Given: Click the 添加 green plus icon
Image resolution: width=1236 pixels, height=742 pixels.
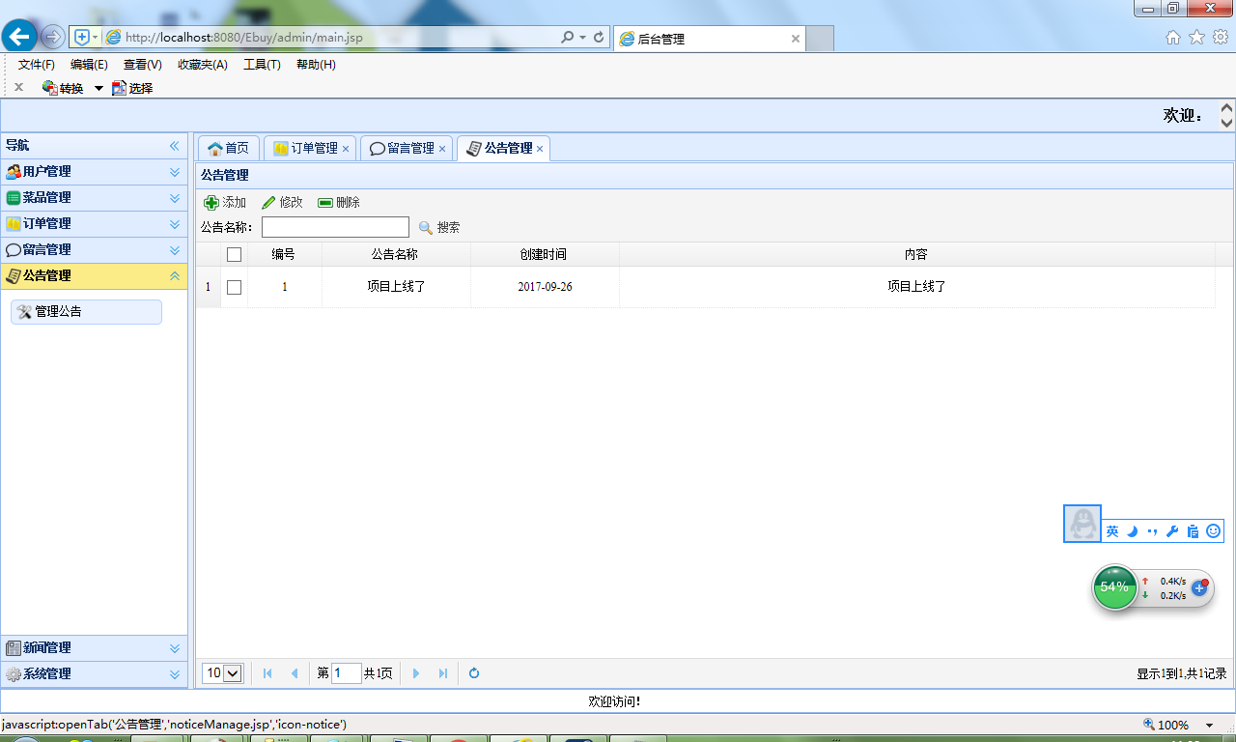Looking at the screenshot, I should click(211, 203).
